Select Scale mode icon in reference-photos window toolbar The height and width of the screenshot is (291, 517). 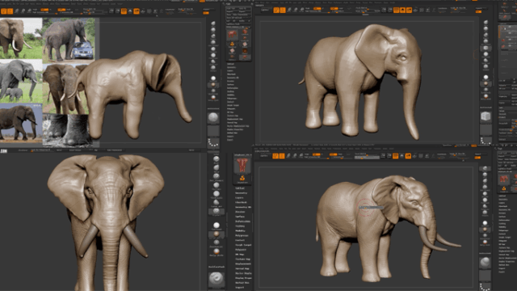click(x=23, y=11)
